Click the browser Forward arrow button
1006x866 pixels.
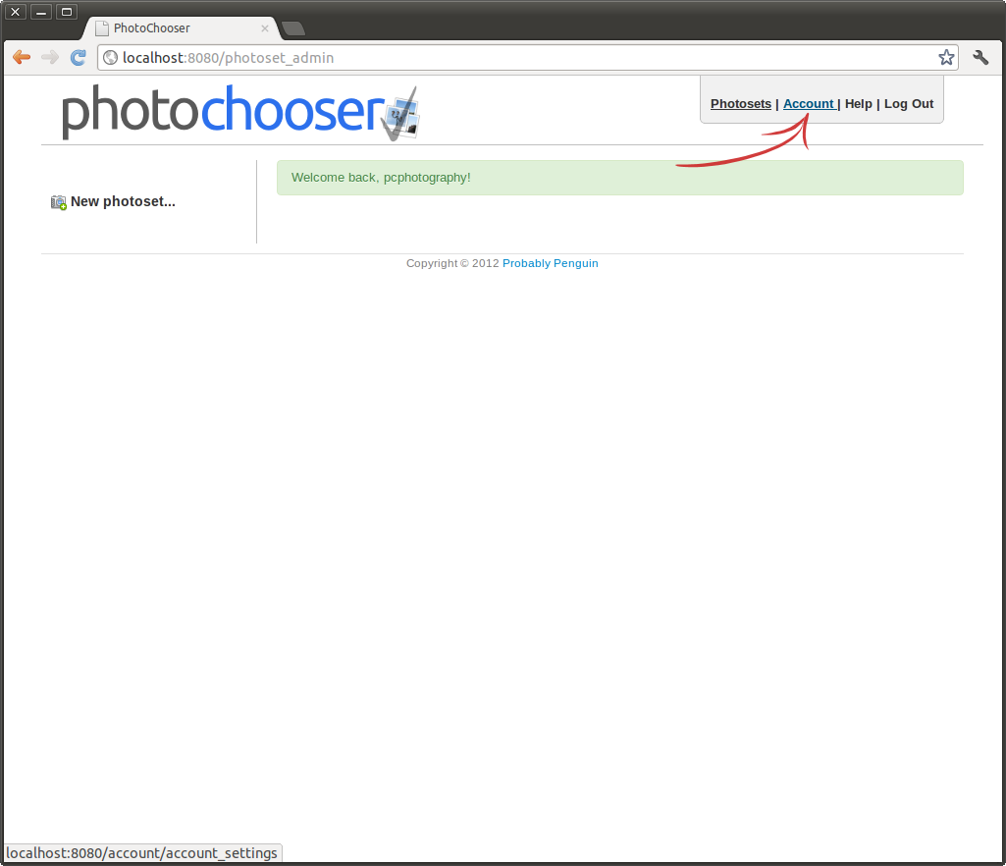[x=50, y=58]
